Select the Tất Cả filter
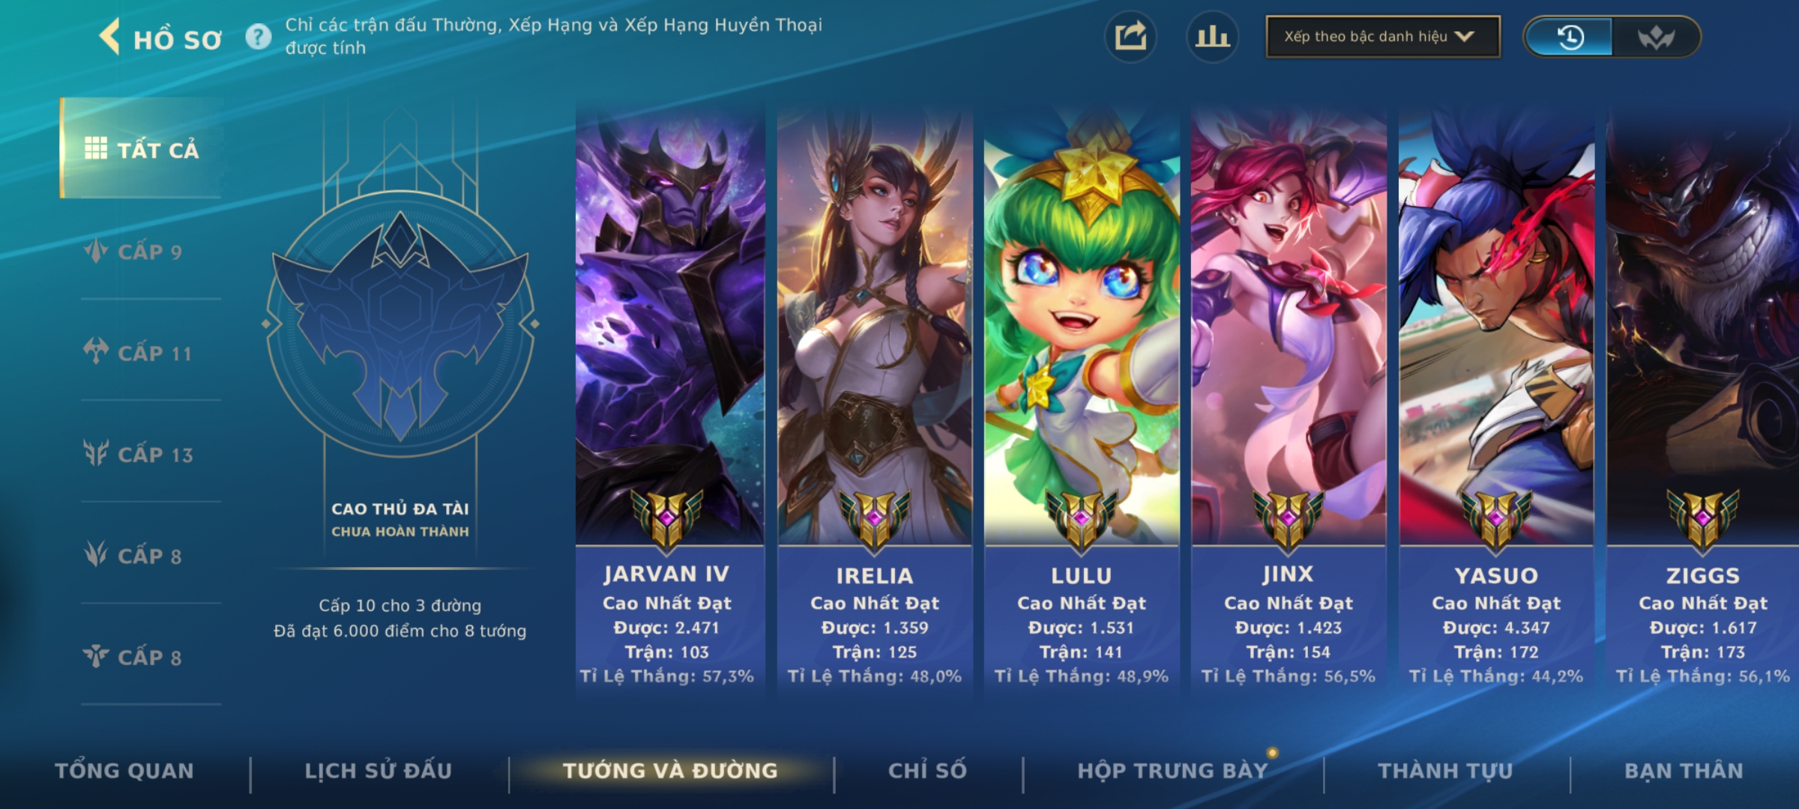The width and height of the screenshot is (1799, 809). (141, 148)
